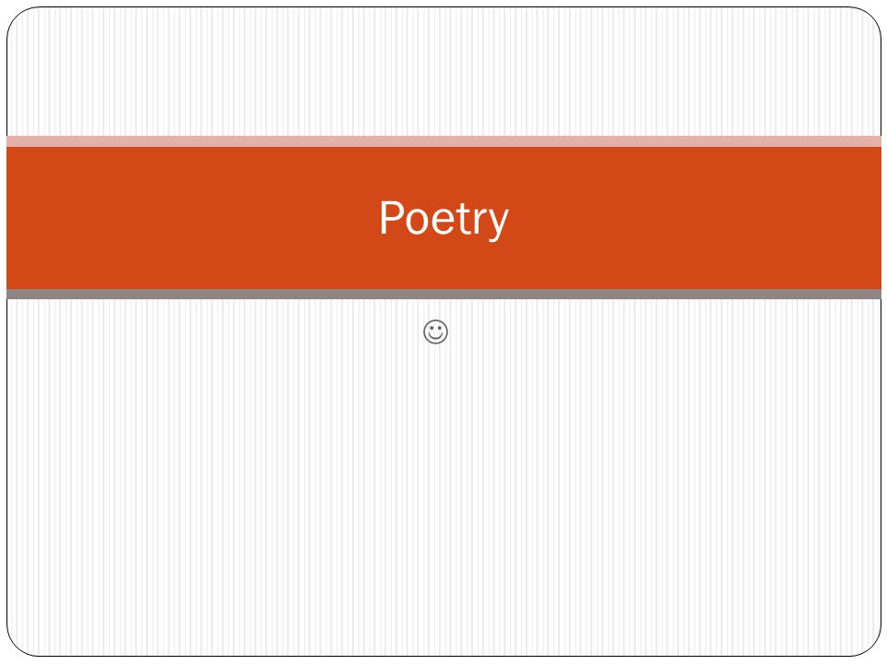Click the smiley face symbol
This screenshot has height=665, width=887.
pos(435,332)
